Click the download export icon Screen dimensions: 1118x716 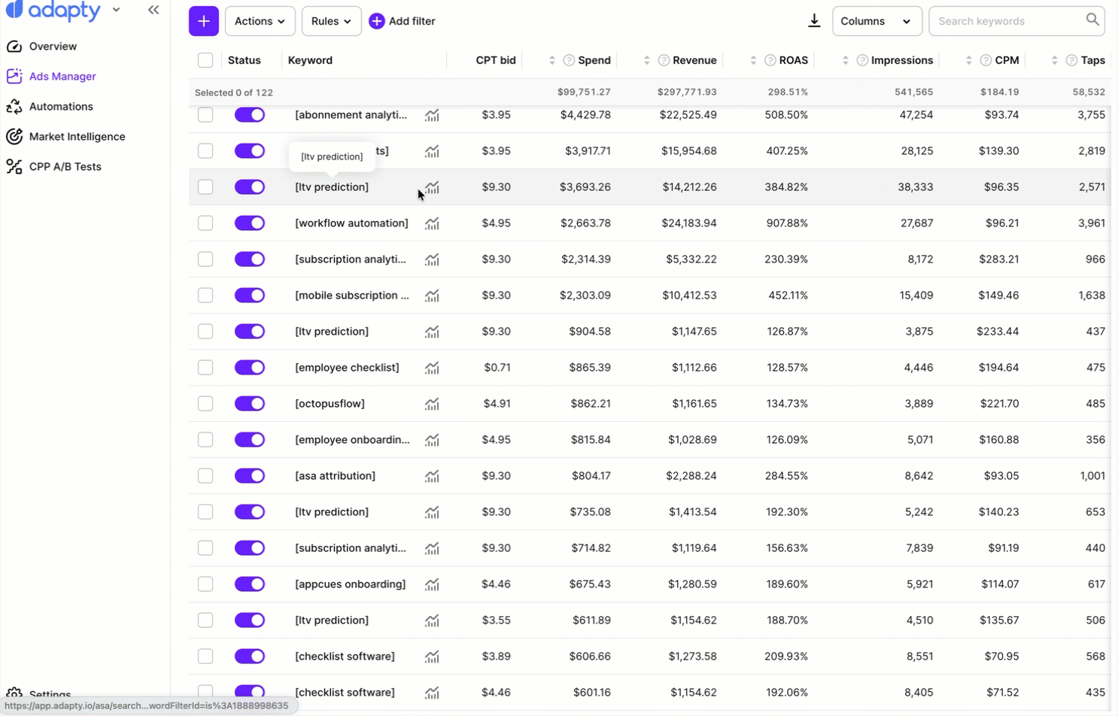[x=813, y=21]
